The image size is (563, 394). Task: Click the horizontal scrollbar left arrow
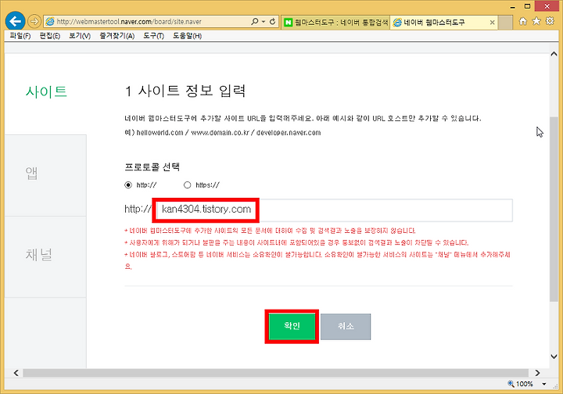(16, 373)
